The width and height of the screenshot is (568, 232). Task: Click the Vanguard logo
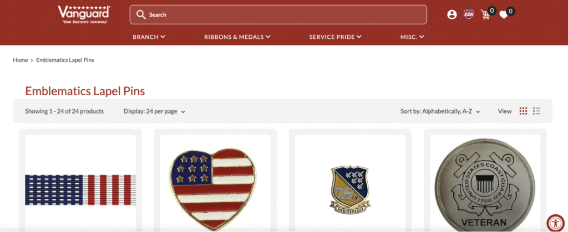(x=84, y=15)
